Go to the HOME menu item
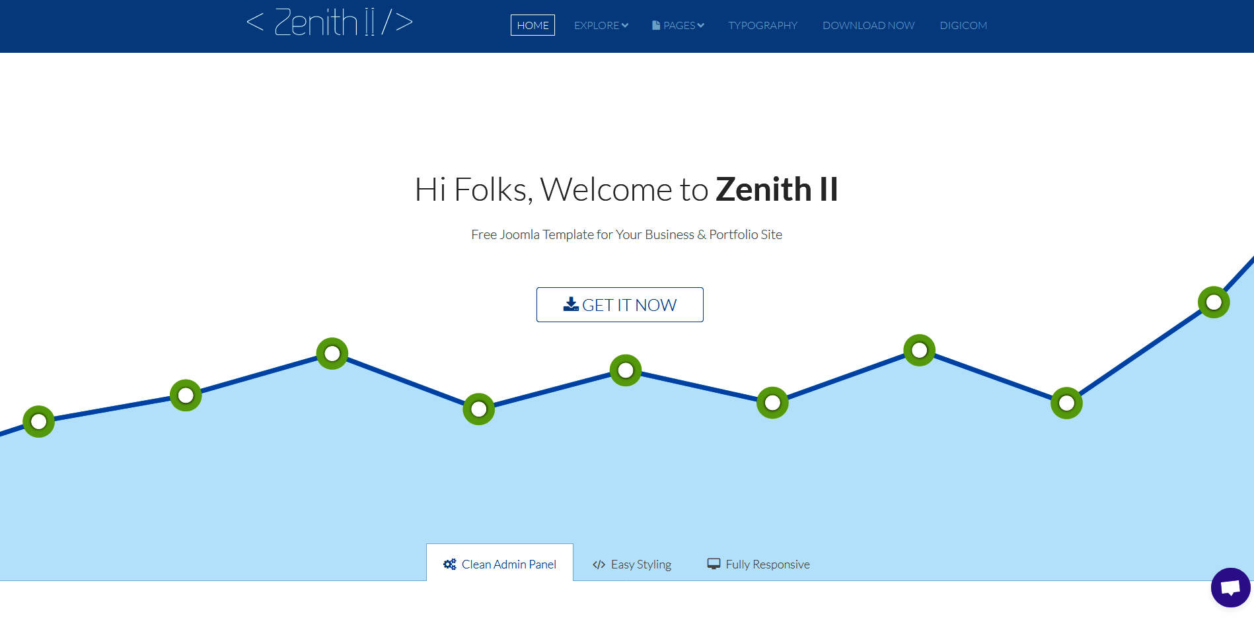This screenshot has width=1254, height=618. [533, 26]
